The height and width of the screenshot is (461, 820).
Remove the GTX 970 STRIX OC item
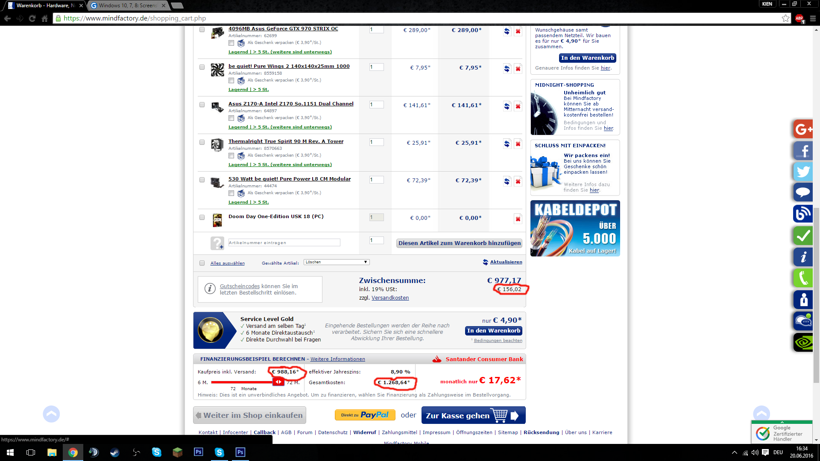point(518,31)
